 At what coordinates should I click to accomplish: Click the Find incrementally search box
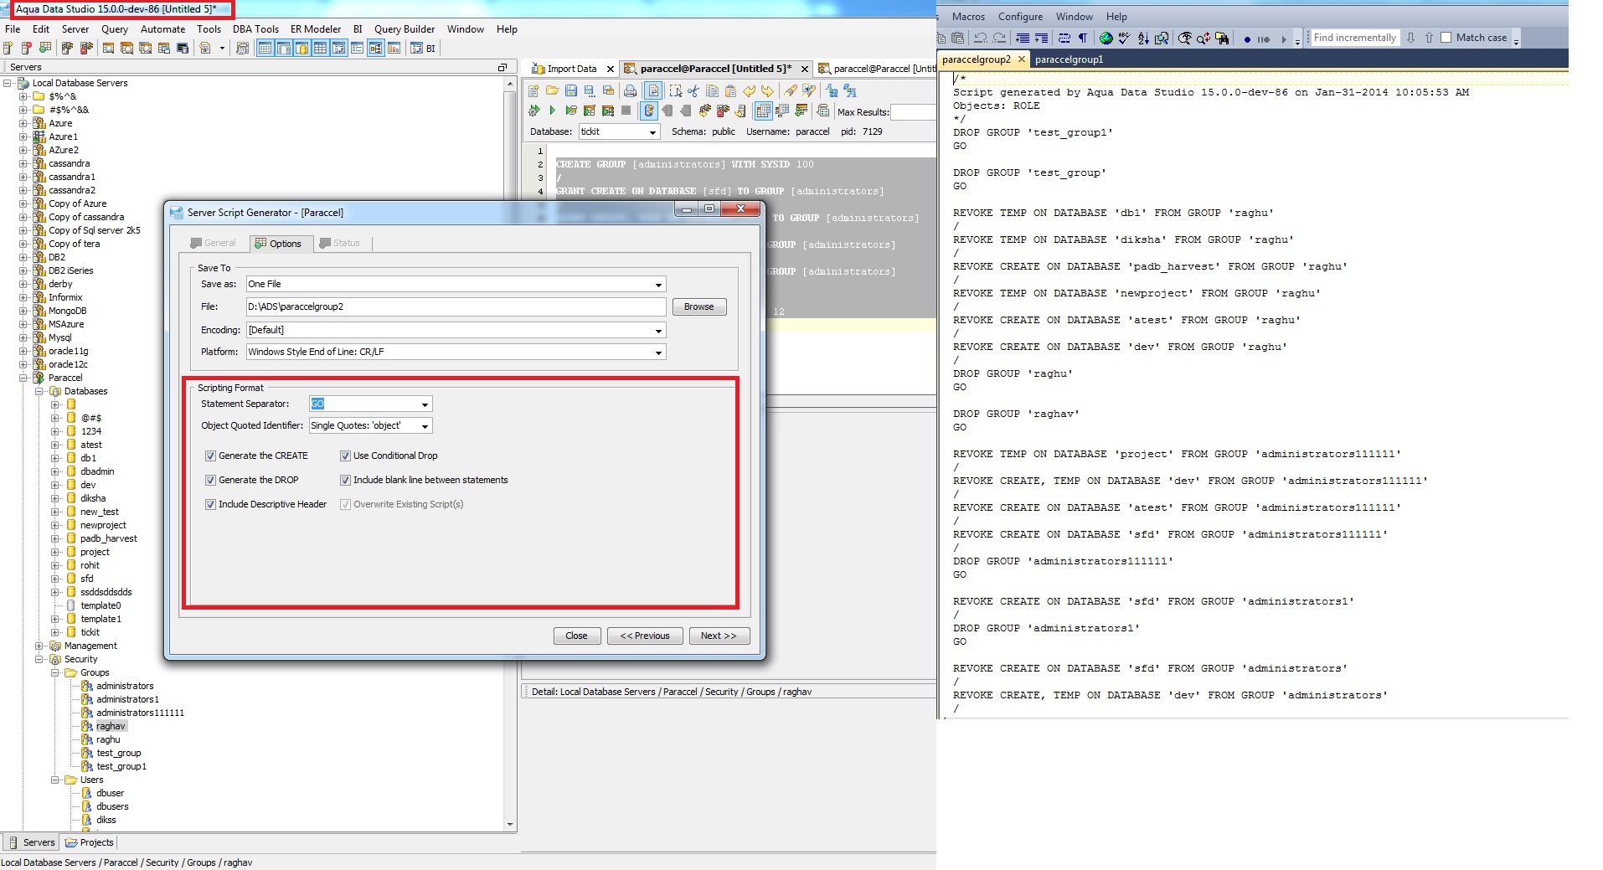pos(1355,38)
